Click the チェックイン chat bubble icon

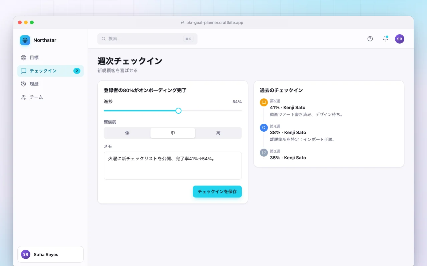[x=23, y=71]
